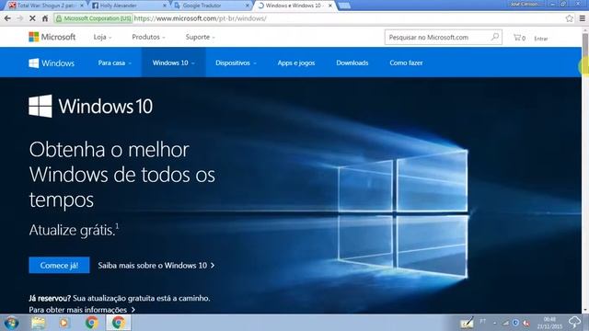Expand the Suporte dropdown menu
This screenshot has width=589, height=331.
tap(201, 37)
